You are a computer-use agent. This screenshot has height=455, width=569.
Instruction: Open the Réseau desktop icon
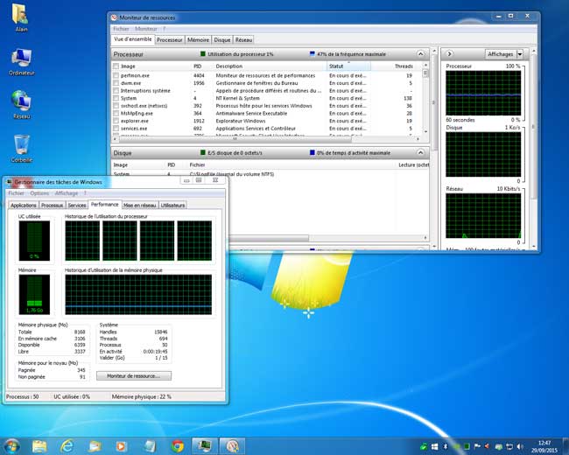(21, 104)
